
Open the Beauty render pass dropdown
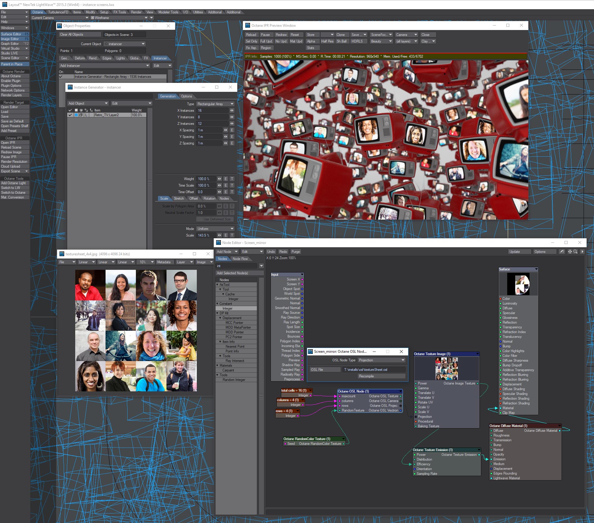tap(381, 41)
